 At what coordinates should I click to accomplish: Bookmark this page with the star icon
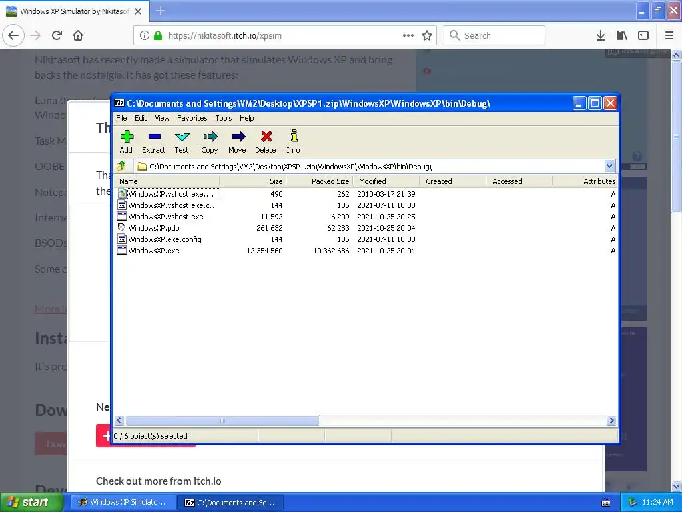click(x=427, y=35)
